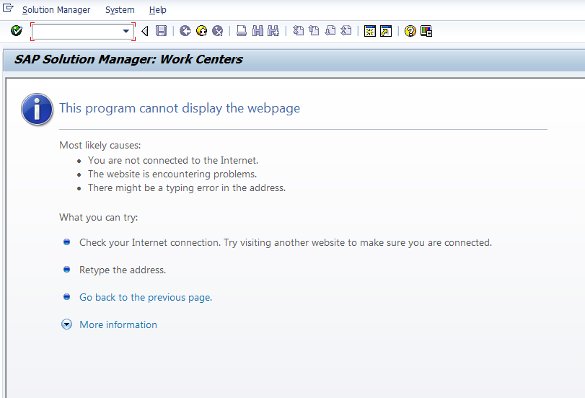
Task: Click the Previous Page icon
Action: 314,31
